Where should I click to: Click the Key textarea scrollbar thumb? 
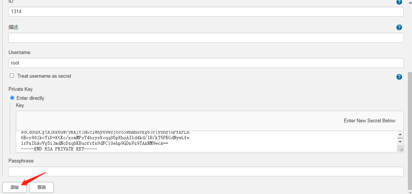tap(400, 138)
